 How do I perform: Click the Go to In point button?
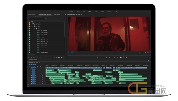tap(107, 57)
